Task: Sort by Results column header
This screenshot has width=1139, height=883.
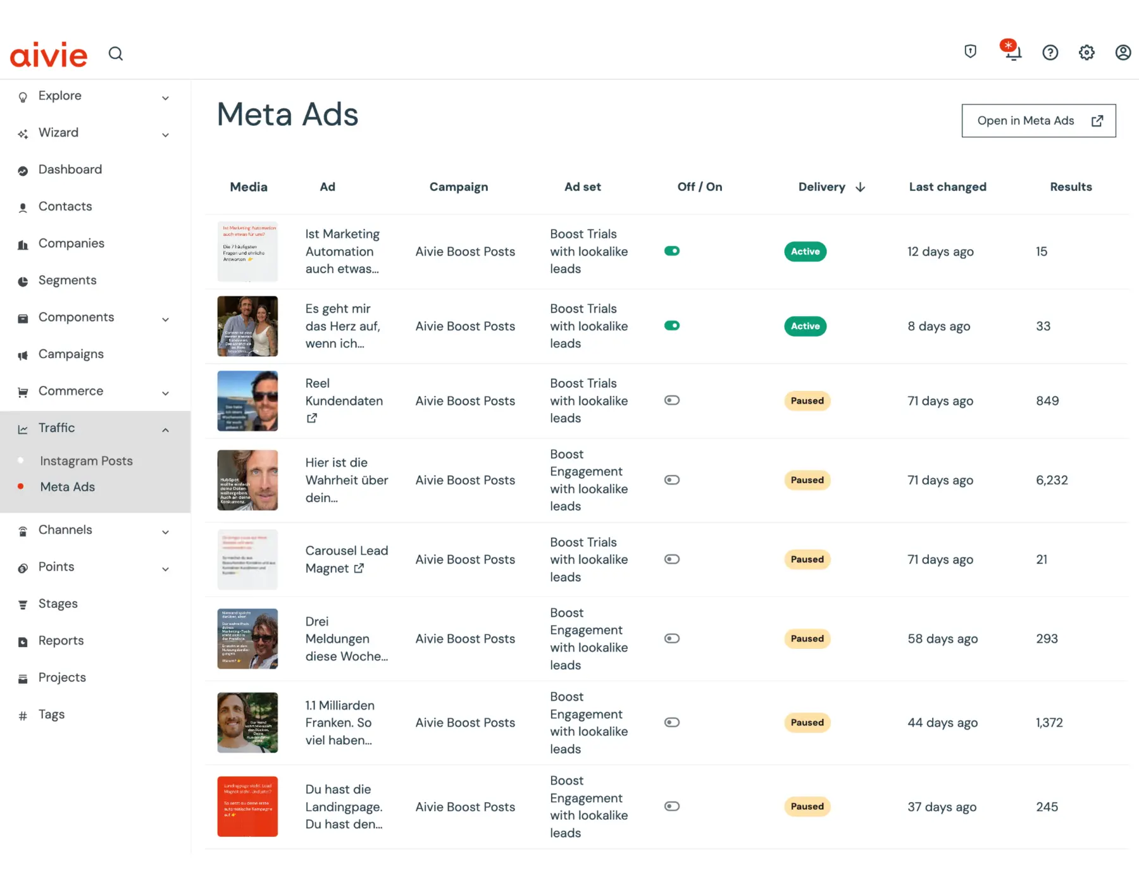Action: click(1071, 187)
